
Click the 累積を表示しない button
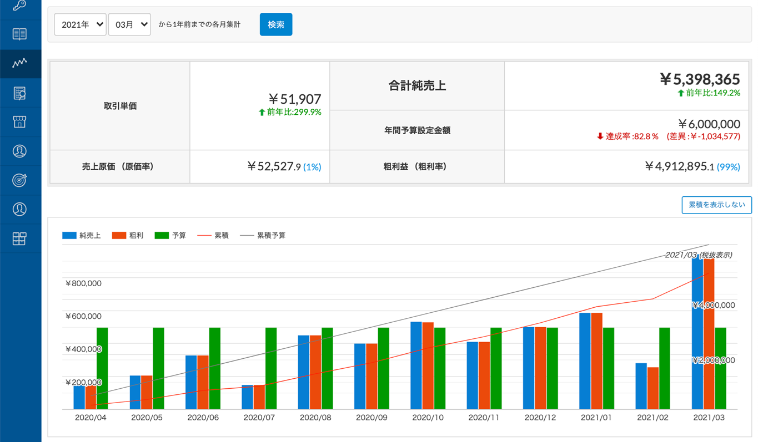pos(716,205)
